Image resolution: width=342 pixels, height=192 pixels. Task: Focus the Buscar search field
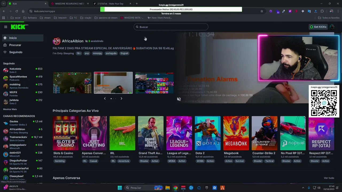click(x=171, y=27)
